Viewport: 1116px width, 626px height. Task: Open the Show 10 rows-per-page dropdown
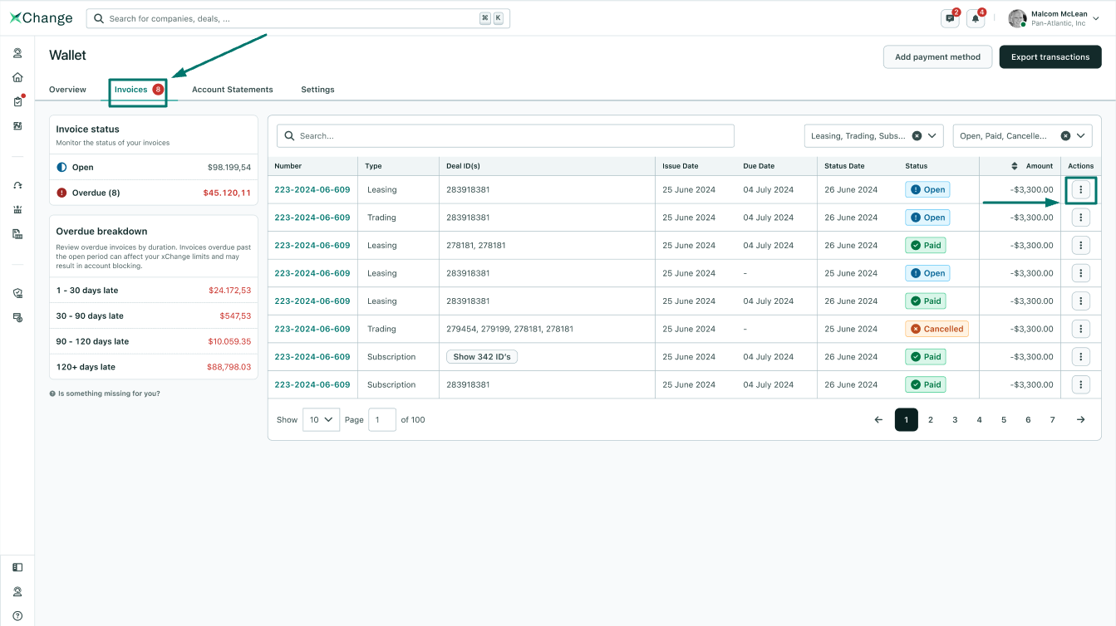(x=321, y=419)
